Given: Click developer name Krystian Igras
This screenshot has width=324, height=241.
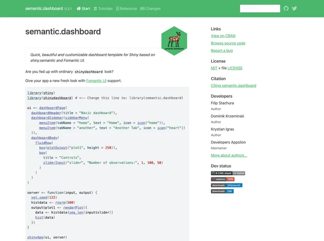Looking at the screenshot, I should pos(222,129).
